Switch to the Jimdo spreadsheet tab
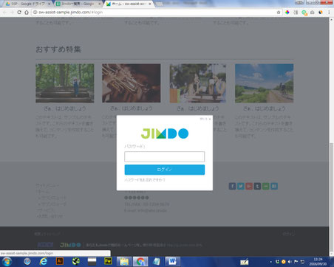This screenshot has height=267, width=334. [78, 4]
